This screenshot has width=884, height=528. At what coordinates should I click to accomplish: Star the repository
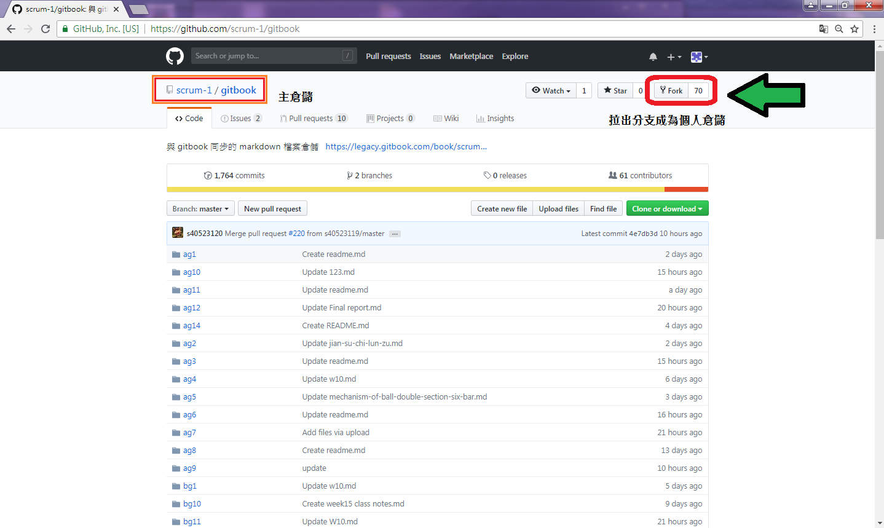pos(615,90)
